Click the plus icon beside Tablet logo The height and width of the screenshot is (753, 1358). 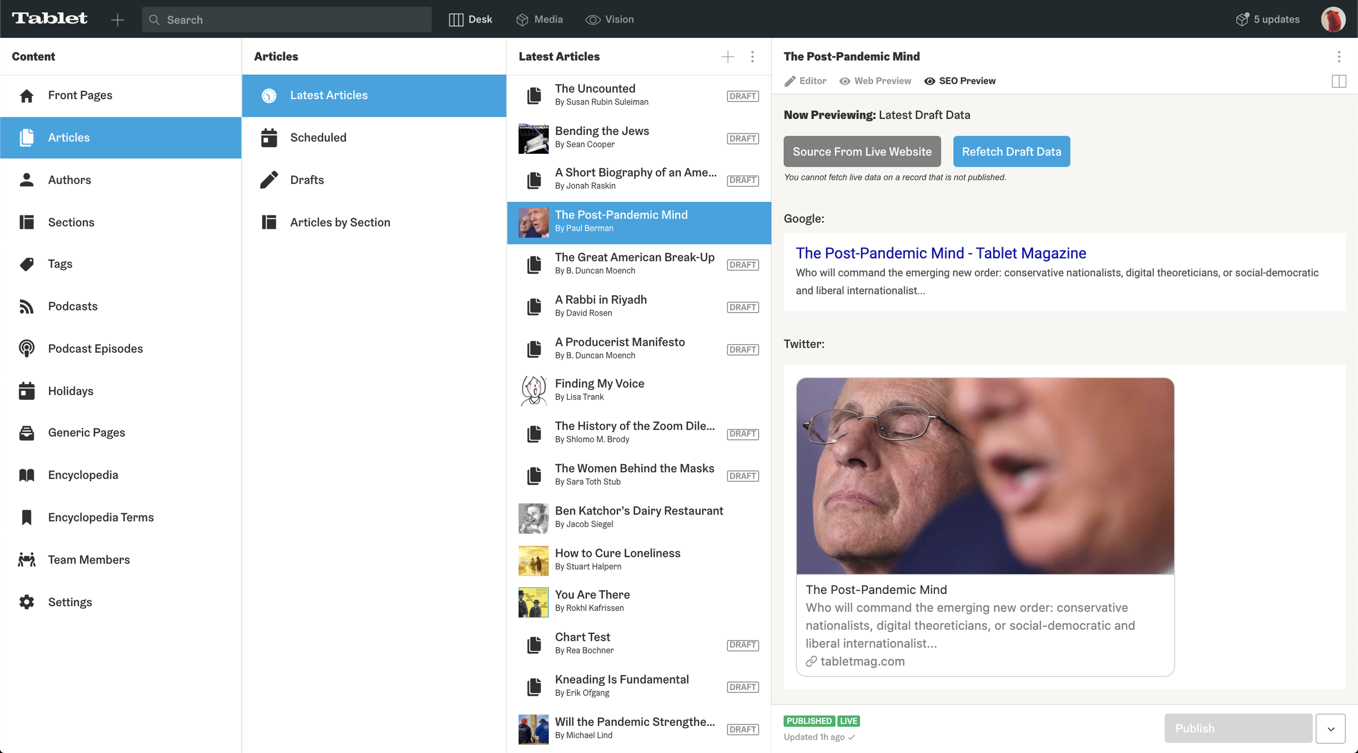117,20
